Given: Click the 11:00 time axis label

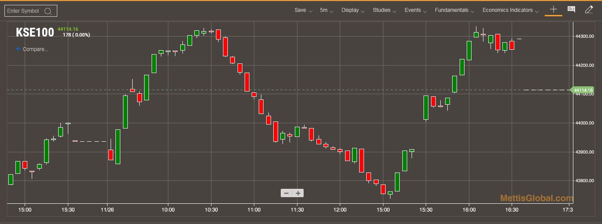Looking at the screenshot, I should (254, 209).
